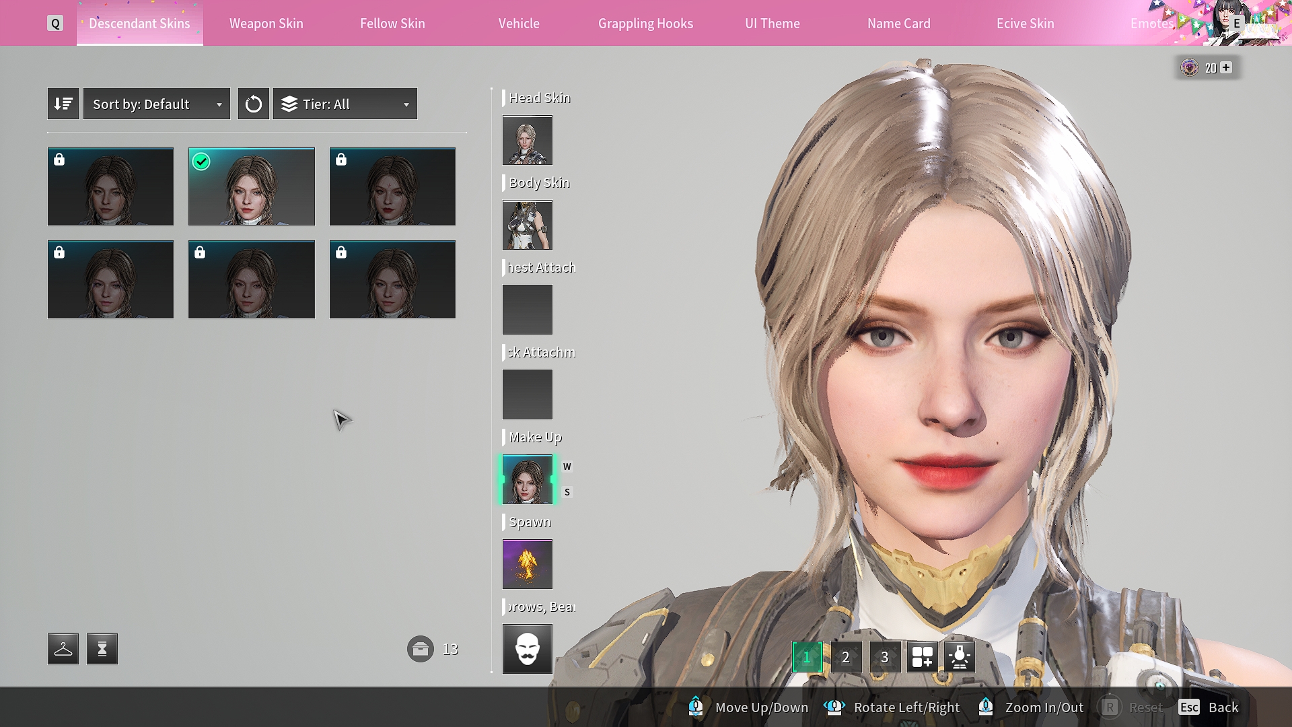1292x727 pixels.
Task: Click the W key slot-up indicator
Action: click(567, 466)
